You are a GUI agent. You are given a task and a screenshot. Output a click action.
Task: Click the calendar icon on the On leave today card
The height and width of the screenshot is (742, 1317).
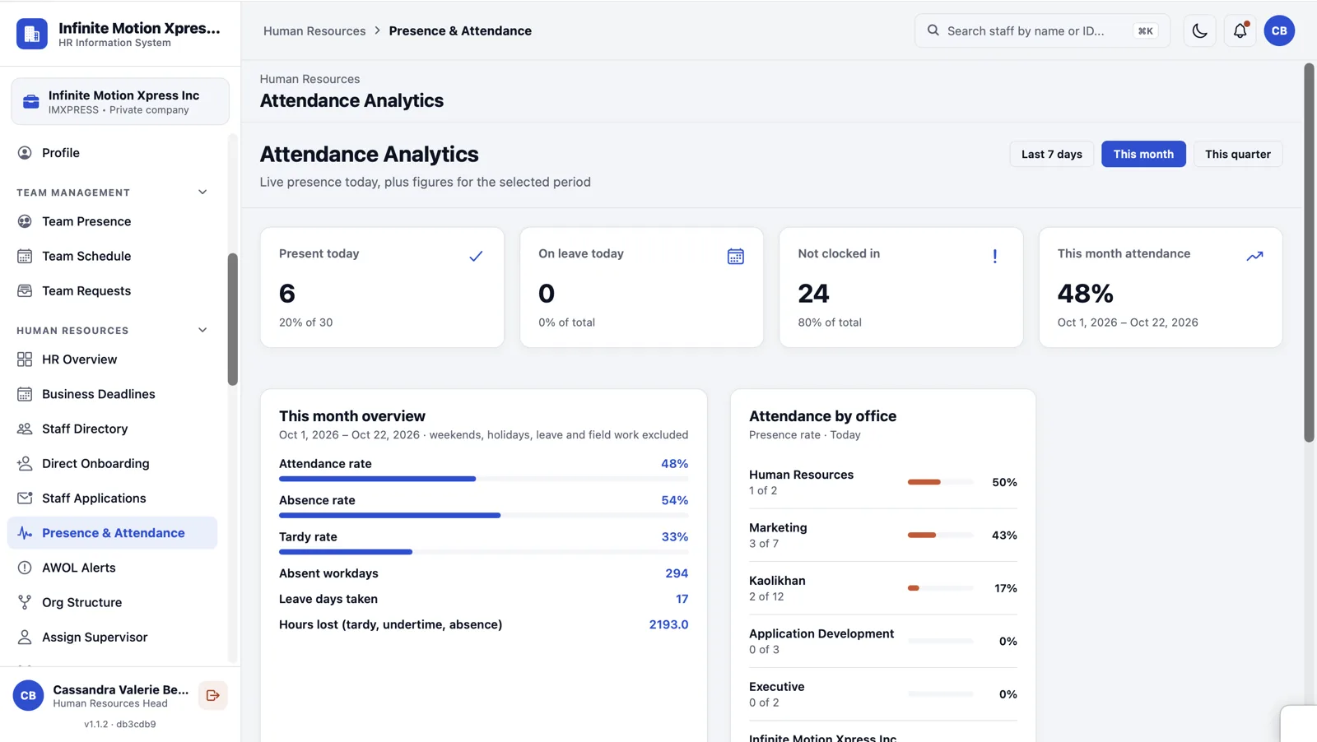click(736, 257)
